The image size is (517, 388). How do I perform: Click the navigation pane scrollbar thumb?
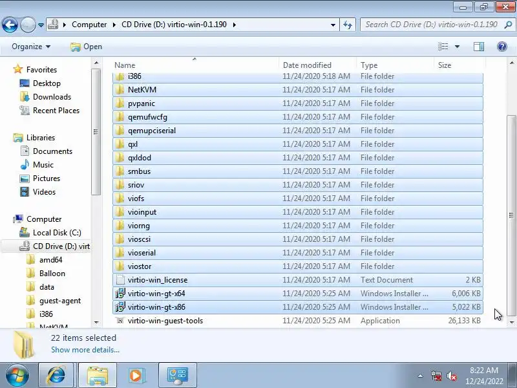click(96, 132)
